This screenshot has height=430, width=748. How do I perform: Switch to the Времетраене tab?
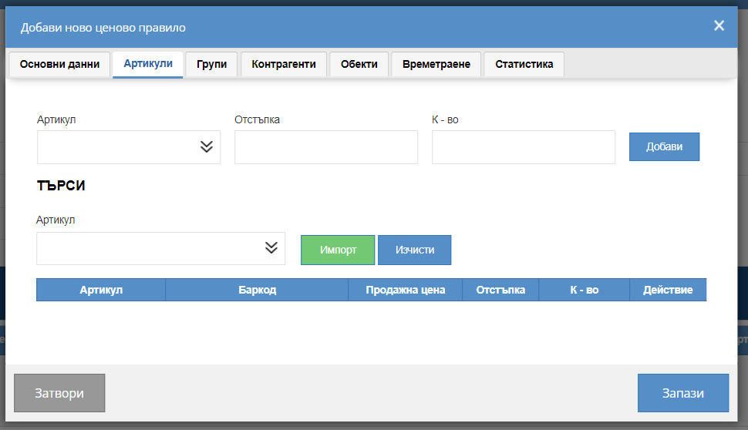[x=436, y=65]
